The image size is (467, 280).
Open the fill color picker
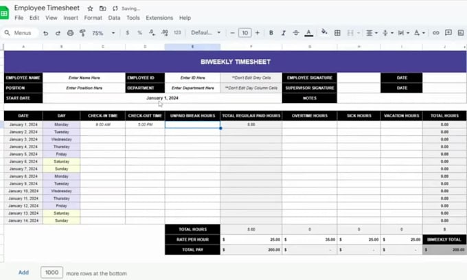coord(324,32)
